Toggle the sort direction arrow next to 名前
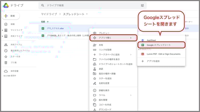 point(48,22)
